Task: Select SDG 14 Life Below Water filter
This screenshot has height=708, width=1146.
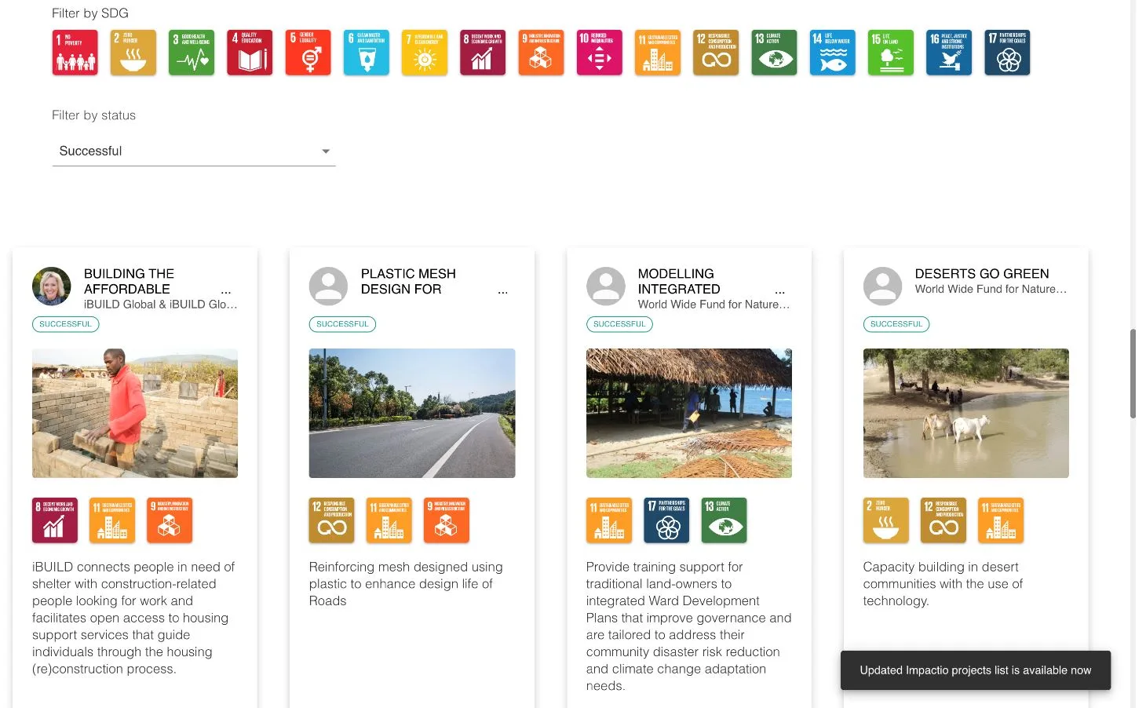Action: click(832, 53)
